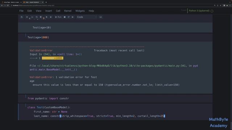Open the Kernel menu

tap(68, 11)
